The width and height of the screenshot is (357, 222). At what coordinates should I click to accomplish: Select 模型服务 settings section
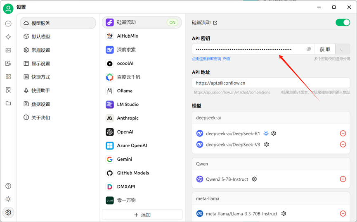pos(58,23)
